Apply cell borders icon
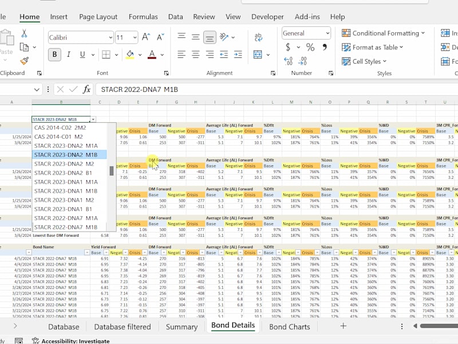Screen dimensions: 458x344 click(x=106, y=54)
